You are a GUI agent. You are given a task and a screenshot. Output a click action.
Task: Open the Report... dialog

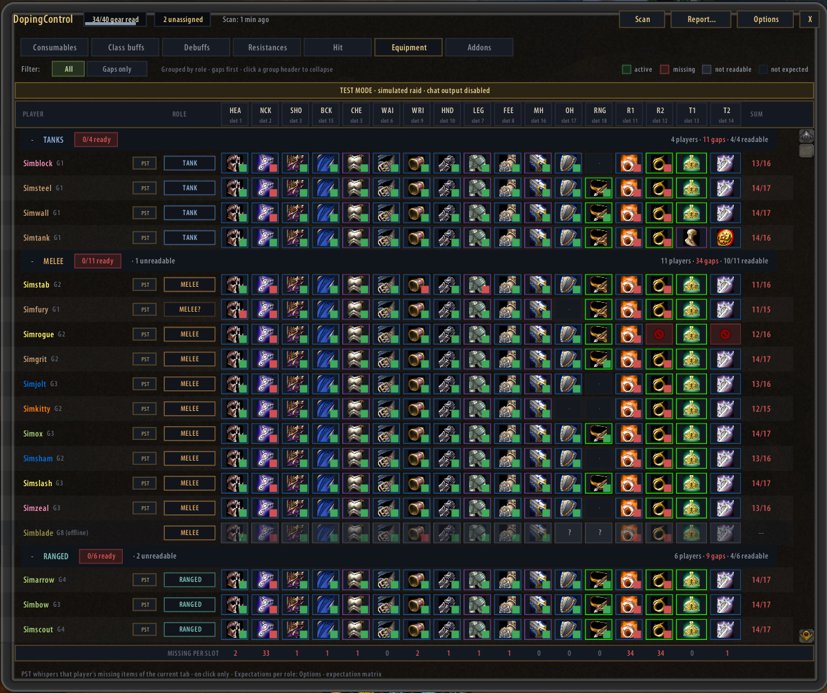click(x=701, y=19)
